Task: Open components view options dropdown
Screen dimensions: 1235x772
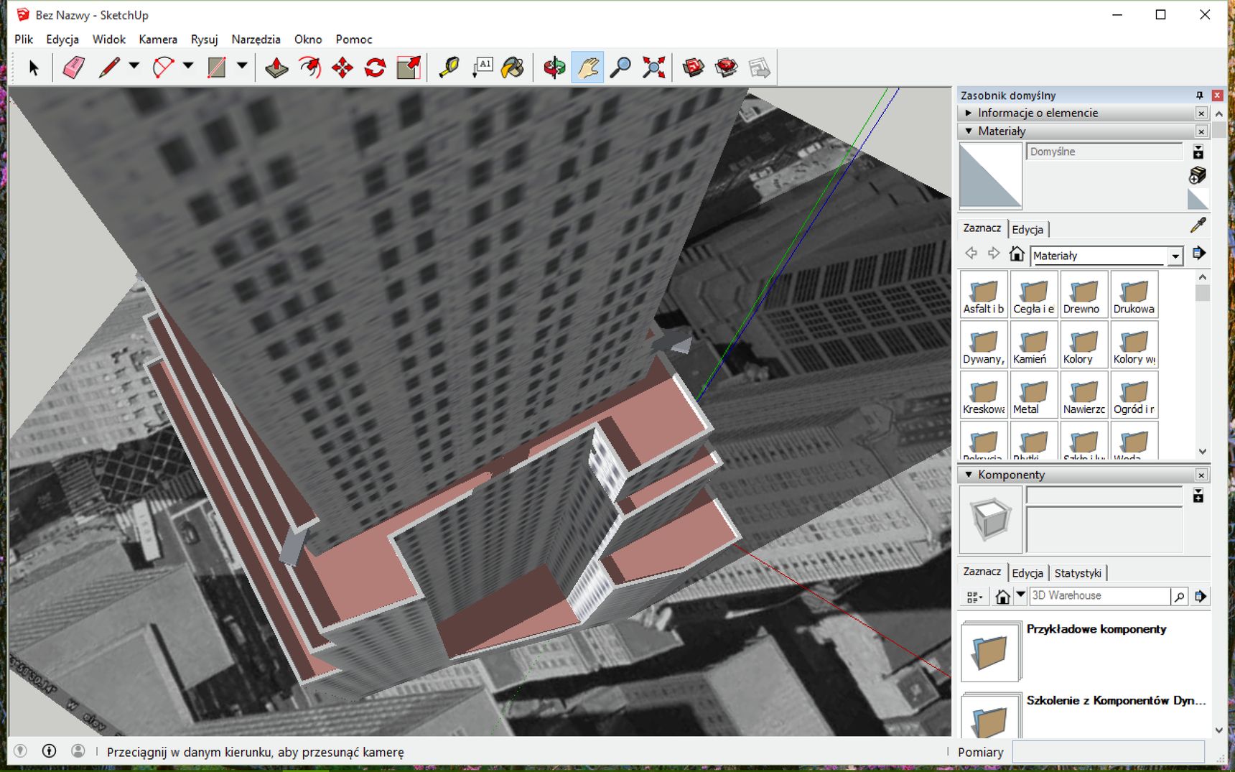Action: (x=975, y=597)
